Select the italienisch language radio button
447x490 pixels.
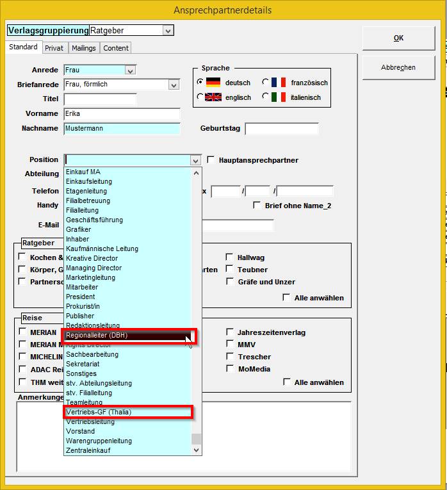pyautogui.click(x=265, y=97)
